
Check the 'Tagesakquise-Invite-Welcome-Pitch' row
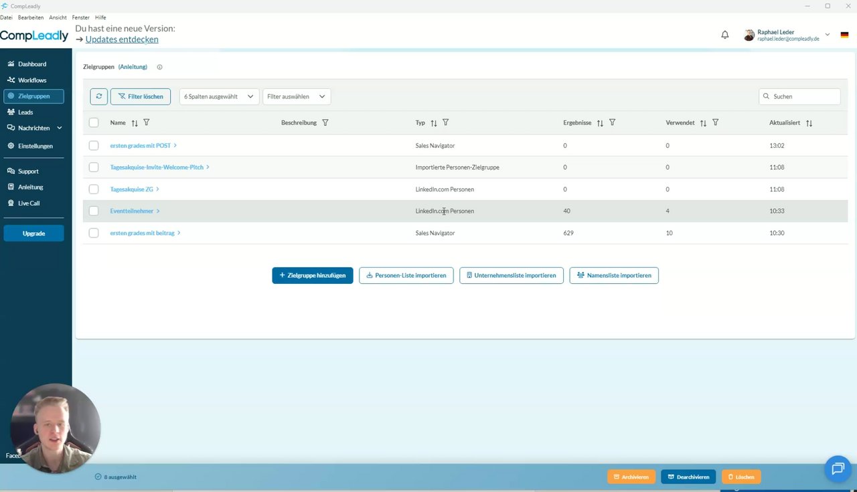pos(94,167)
